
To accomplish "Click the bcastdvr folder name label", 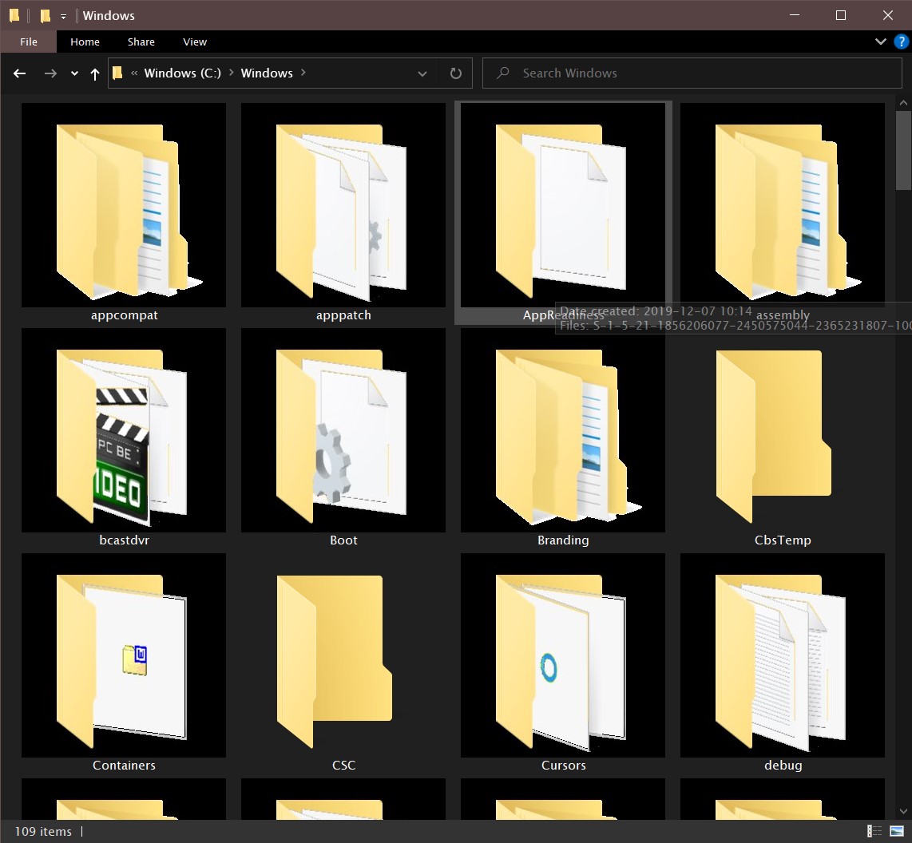I will tap(124, 540).
